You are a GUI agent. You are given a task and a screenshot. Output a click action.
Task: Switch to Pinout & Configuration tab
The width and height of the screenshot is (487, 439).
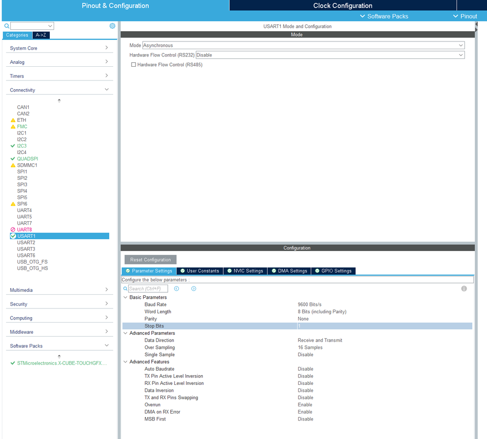[115, 5]
